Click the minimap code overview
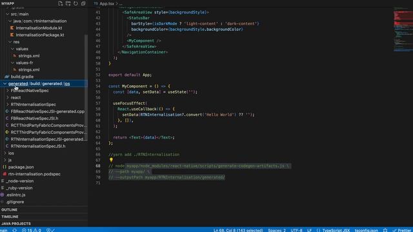The image size is (413, 232). pos(403,29)
